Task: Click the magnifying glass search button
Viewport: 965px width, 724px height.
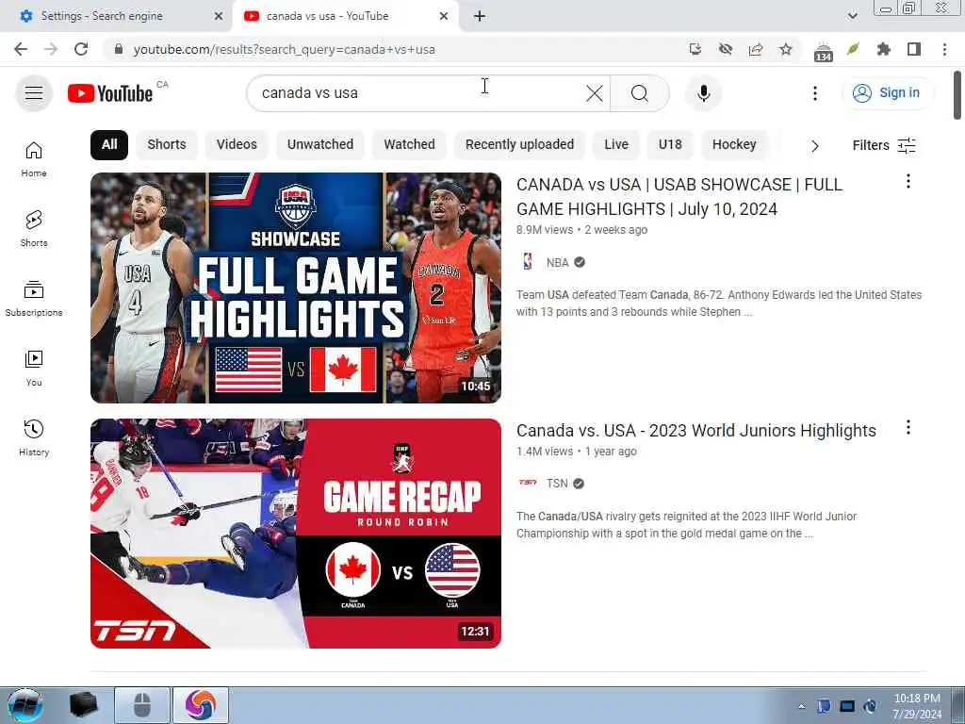Action: pyautogui.click(x=640, y=93)
